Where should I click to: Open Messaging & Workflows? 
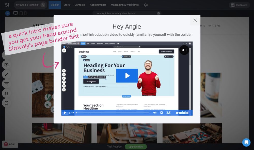pos(125,5)
